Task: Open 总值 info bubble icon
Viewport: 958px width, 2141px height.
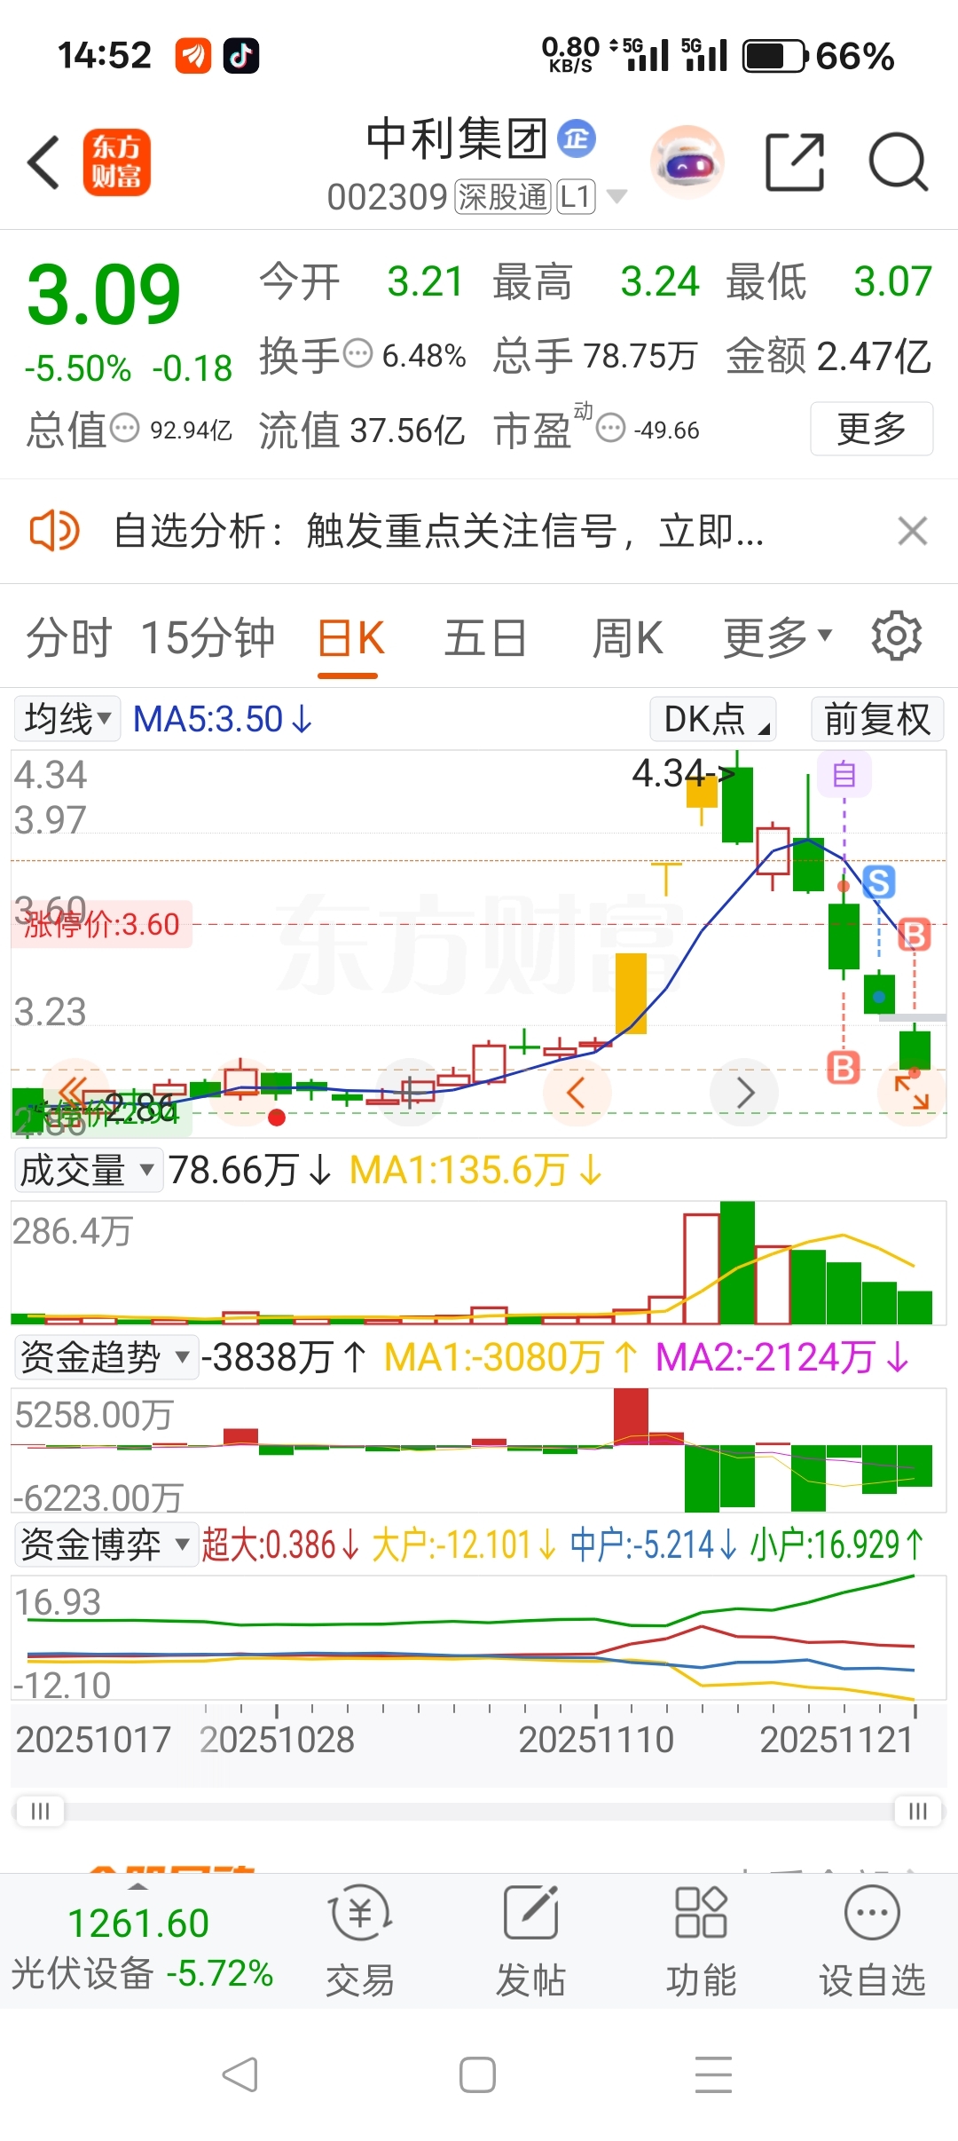Action: (124, 430)
